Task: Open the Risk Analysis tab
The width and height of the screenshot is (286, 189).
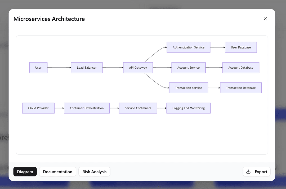Action: click(x=94, y=172)
